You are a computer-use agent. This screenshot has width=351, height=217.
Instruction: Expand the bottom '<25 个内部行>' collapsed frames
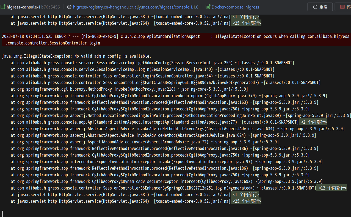click(246, 201)
